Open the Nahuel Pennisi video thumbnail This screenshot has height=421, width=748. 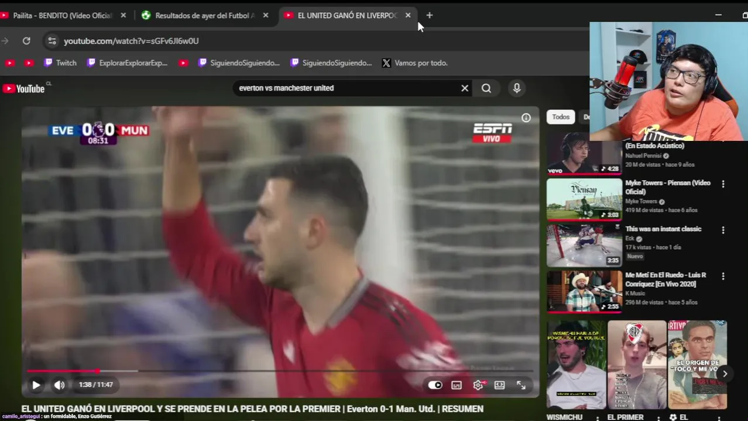[x=584, y=153]
